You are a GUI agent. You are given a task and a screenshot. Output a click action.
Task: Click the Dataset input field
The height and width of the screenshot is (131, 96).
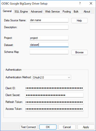point(49,45)
